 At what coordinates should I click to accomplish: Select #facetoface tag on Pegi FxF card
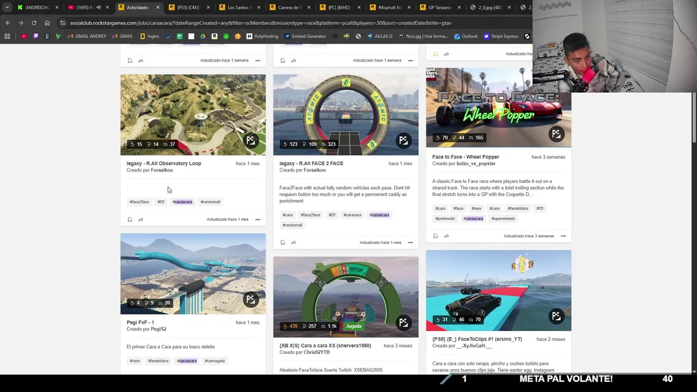[158, 361]
